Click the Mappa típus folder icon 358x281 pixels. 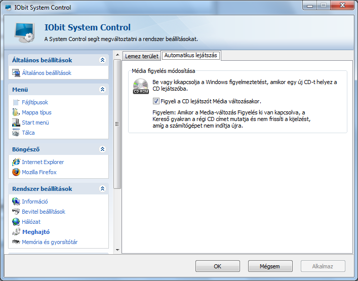click(16, 112)
